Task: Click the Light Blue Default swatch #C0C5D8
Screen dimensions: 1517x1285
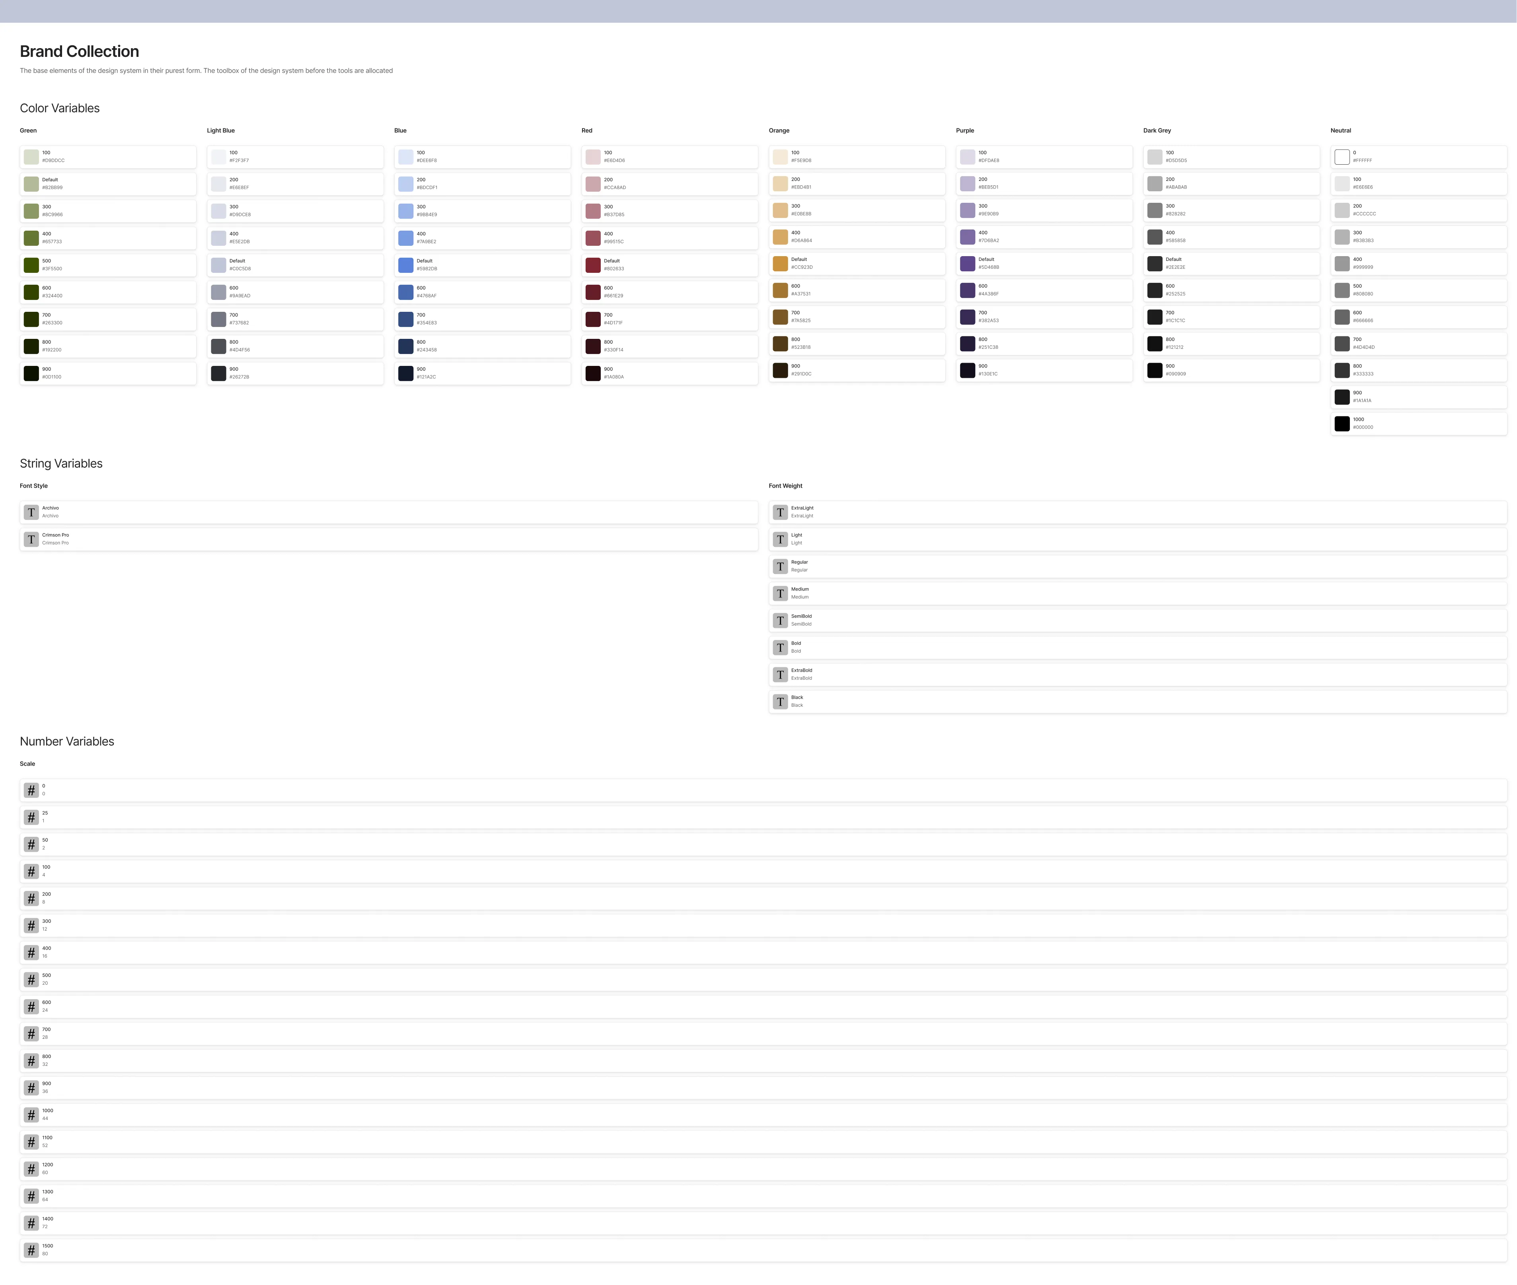Action: 218,265
